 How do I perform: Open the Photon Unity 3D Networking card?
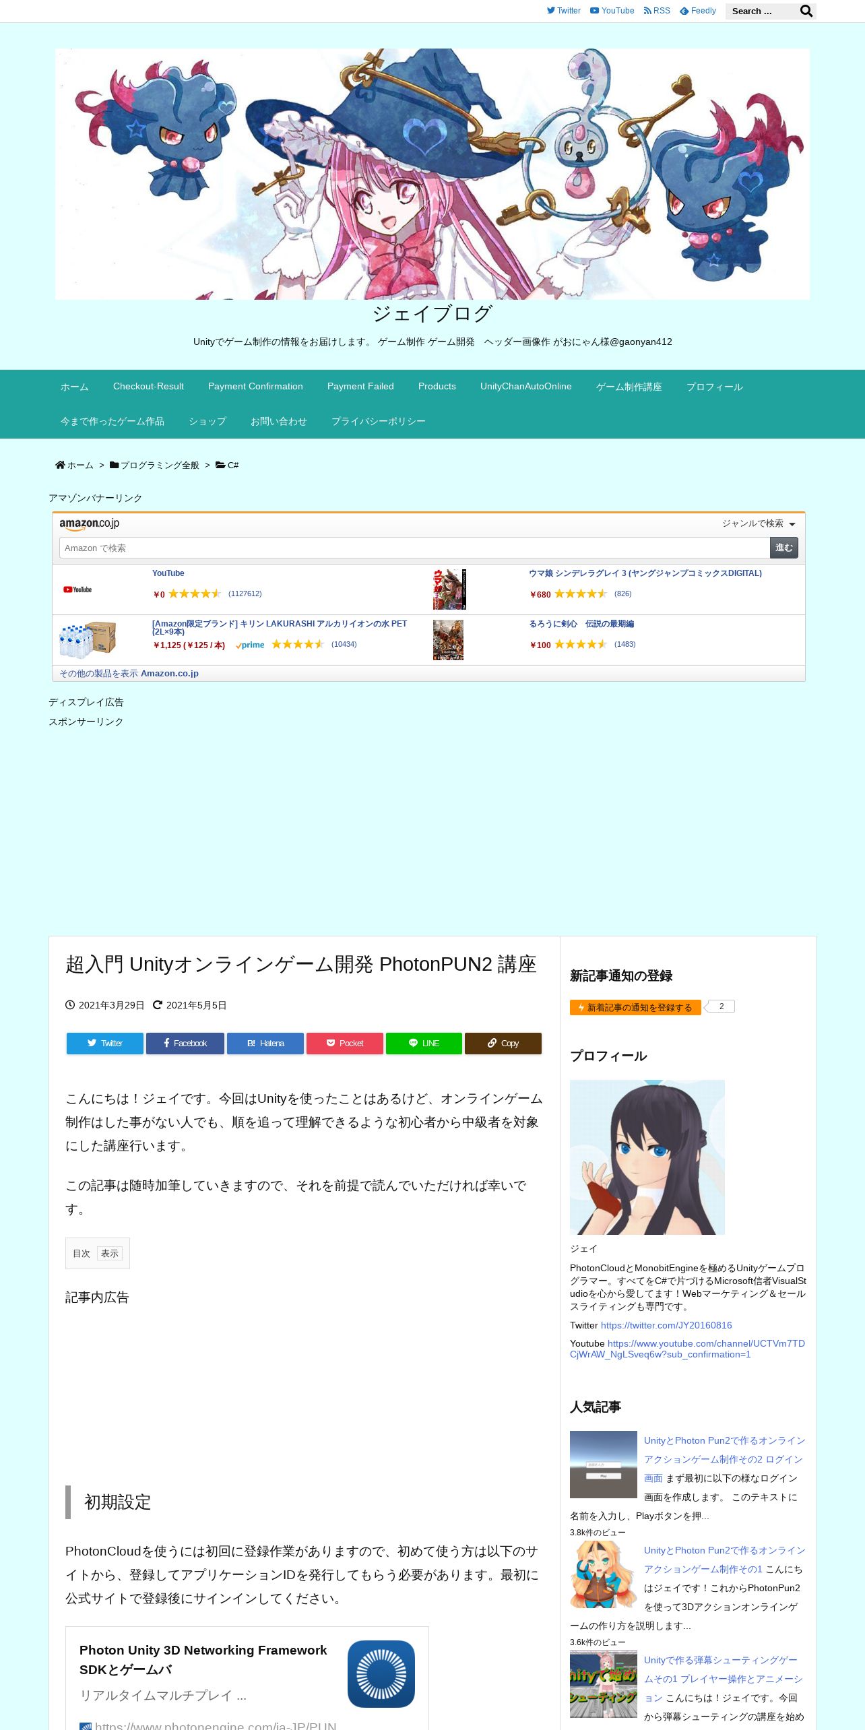247,1678
